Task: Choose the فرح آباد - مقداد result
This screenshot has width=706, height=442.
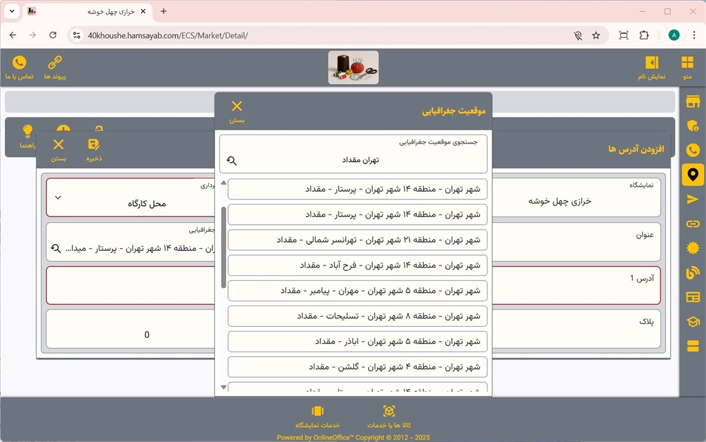Action: 357,265
